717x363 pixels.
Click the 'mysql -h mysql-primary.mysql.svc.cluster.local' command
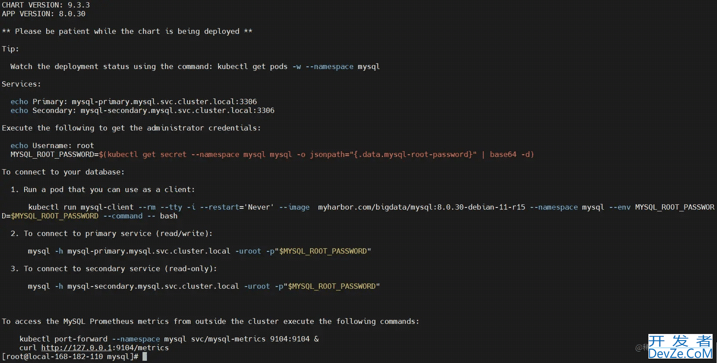(129, 251)
